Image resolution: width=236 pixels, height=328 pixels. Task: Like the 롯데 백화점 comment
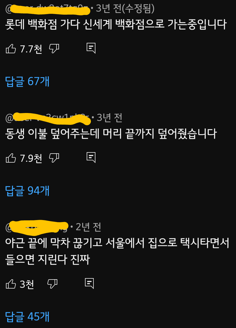tap(11, 49)
